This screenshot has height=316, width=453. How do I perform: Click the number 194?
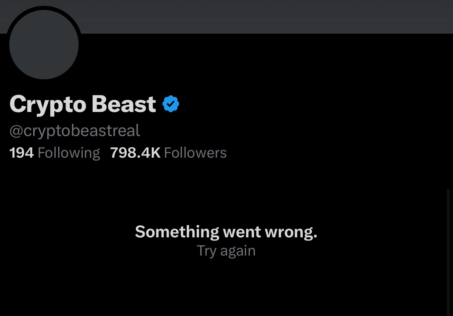click(22, 153)
